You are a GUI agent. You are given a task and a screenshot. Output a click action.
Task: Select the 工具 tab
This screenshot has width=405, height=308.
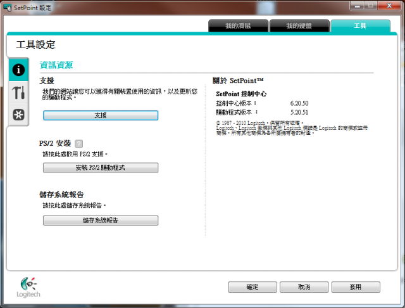point(360,25)
